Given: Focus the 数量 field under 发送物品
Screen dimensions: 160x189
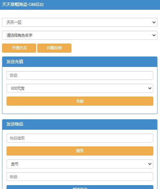Looking at the screenshot, I should coord(80,177).
